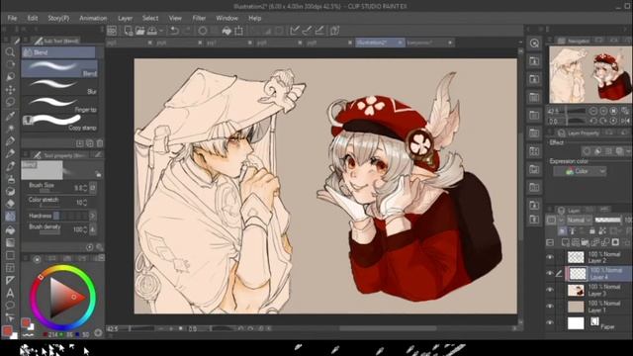This screenshot has height=356, width=633.
Task: Adjust the Brush Size stepper arrows
Action: click(x=85, y=188)
